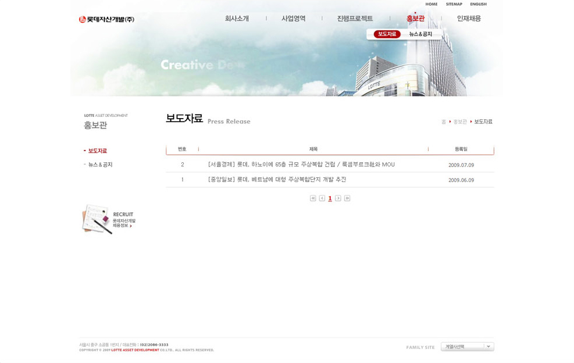Click the previous page arrow
This screenshot has height=363, width=574.
[322, 198]
